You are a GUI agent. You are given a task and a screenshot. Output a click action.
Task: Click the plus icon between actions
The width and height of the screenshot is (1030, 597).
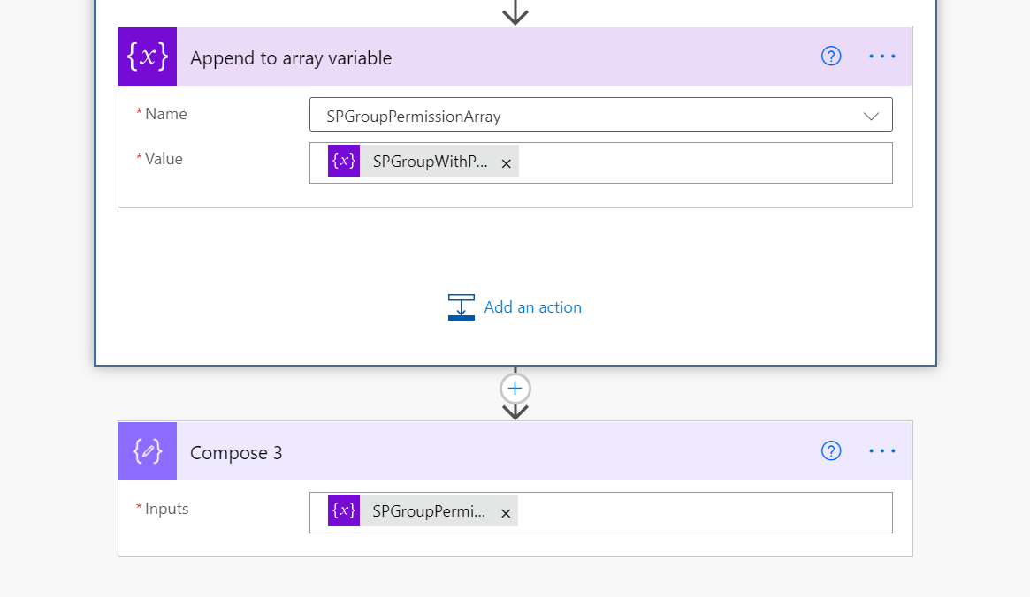pyautogui.click(x=515, y=389)
